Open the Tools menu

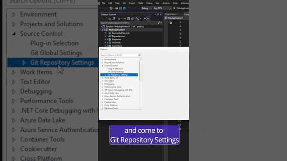point(175,3)
